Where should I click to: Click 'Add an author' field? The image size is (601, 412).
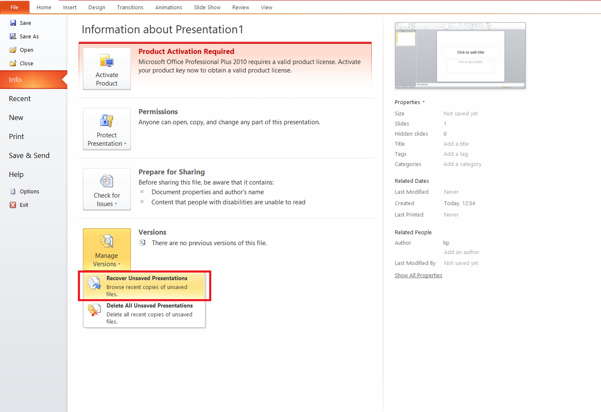462,252
